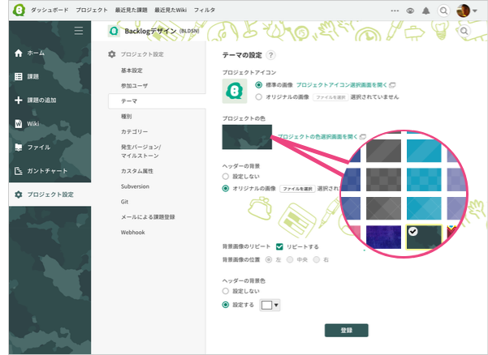Select 設定する under ヘッダーの背景色

[226, 305]
